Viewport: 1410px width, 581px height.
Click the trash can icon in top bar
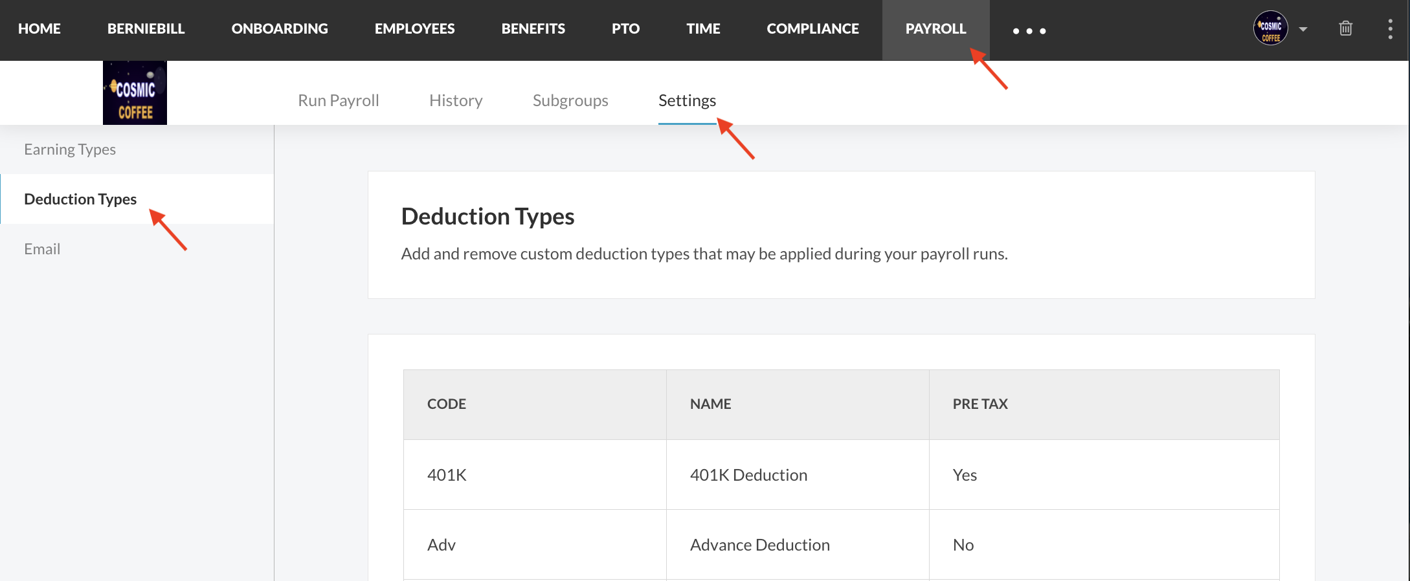1345,28
